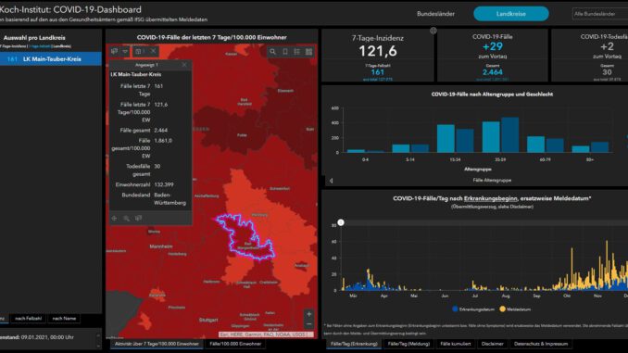Open the Alle Bundesländer dropdown
This screenshot has width=628, height=353.
tap(600, 14)
